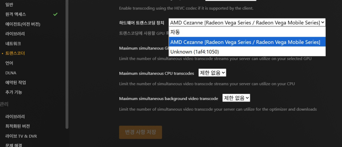Go to 예약된 작업 settings

click(16, 83)
